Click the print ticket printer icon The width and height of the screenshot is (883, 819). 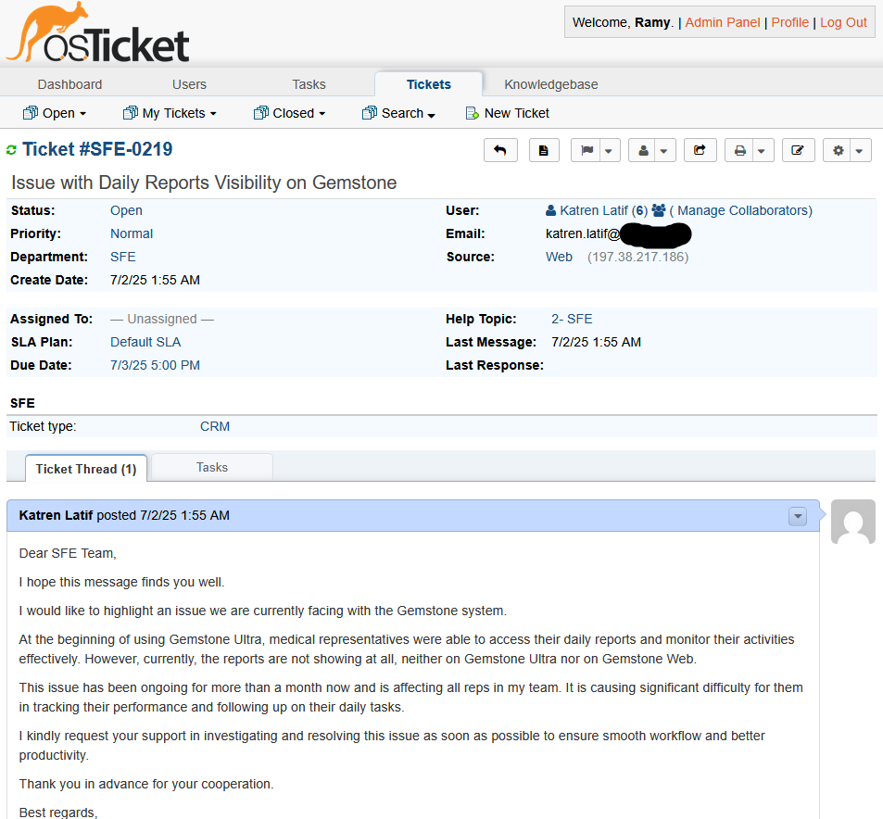coord(739,150)
